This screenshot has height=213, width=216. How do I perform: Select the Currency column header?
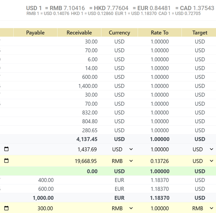(x=119, y=33)
